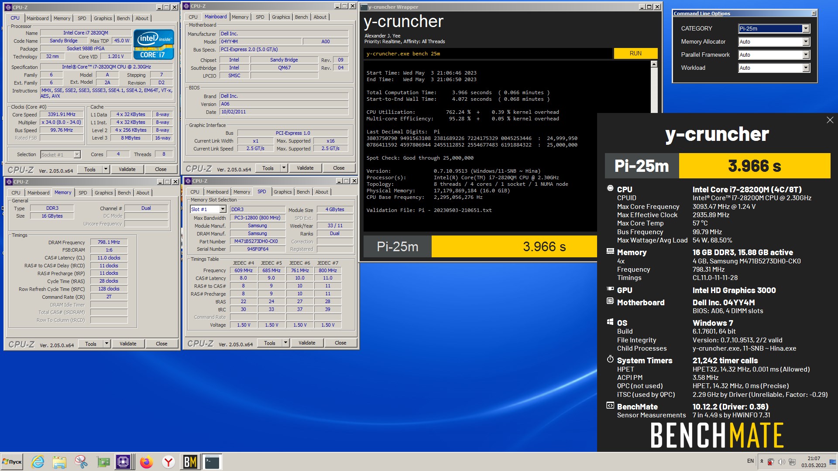The width and height of the screenshot is (838, 471).
Task: Close the BenchMate result panel with X
Action: pyautogui.click(x=830, y=120)
